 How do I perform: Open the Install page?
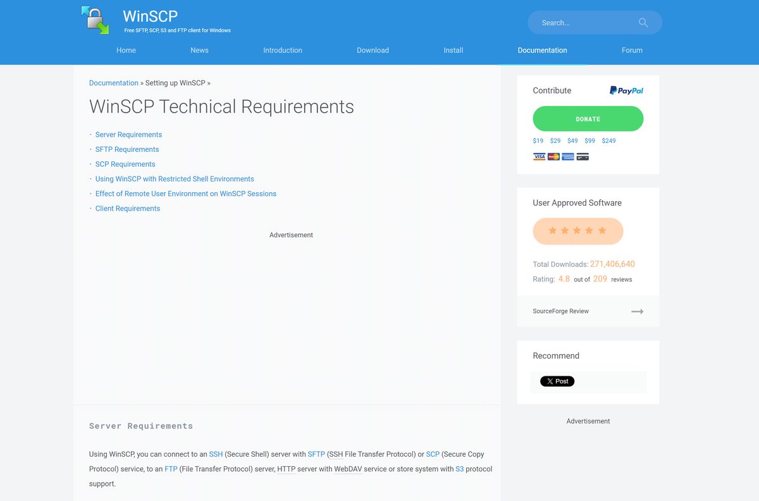[x=454, y=50]
